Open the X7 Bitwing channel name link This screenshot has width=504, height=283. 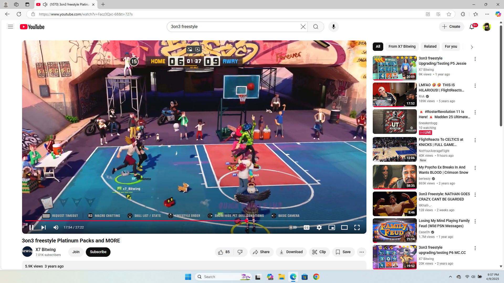point(46,249)
